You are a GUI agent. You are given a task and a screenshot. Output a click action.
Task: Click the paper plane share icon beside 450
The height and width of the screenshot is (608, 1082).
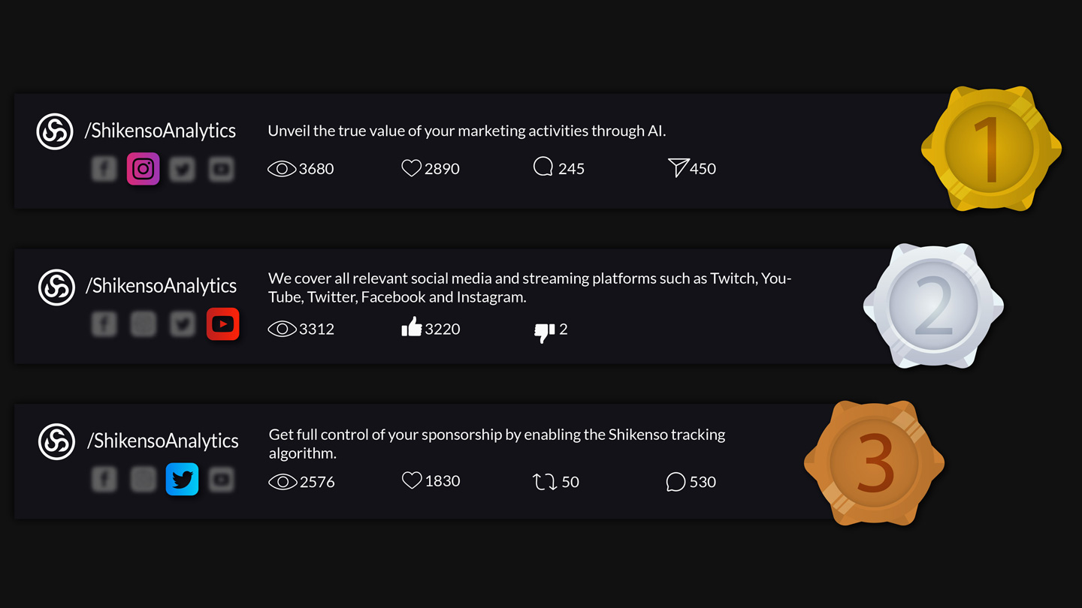(x=678, y=167)
